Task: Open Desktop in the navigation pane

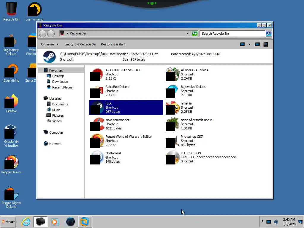Action: click(58, 76)
